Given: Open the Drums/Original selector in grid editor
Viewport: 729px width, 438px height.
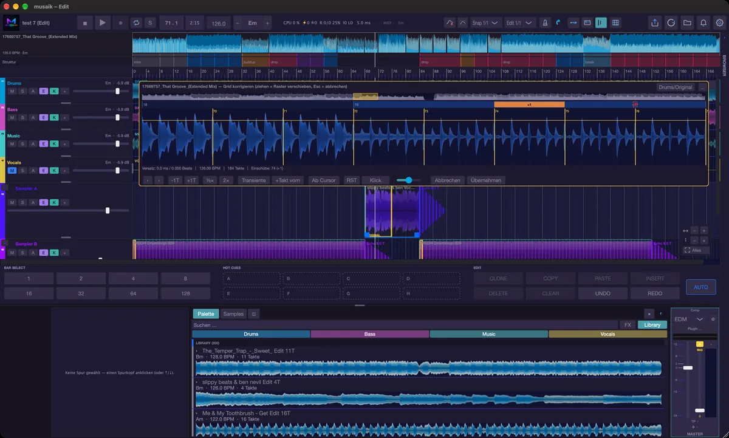Looking at the screenshot, I should 676,87.
